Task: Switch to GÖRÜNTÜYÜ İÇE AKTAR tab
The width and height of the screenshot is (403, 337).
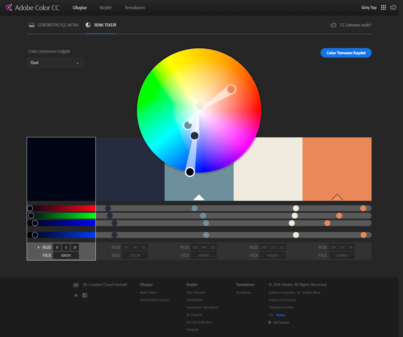Action: [x=58, y=25]
